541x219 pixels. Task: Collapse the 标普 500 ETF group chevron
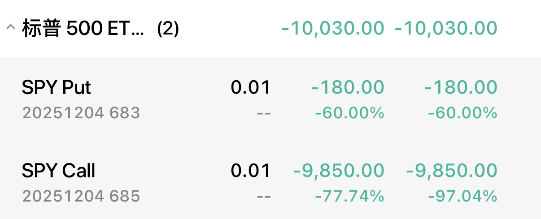click(10, 28)
